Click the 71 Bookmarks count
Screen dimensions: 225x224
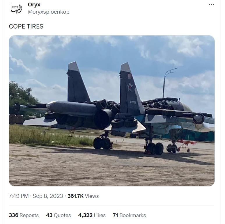point(129,215)
